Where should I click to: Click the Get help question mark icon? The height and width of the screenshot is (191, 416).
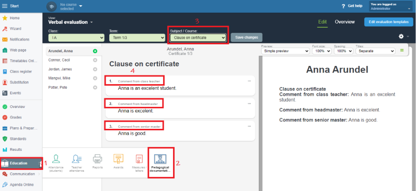coord(343,6)
